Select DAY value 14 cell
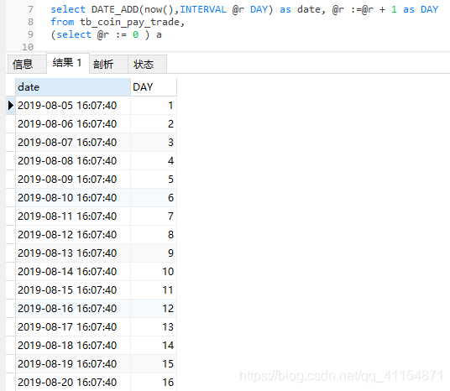Screen dimensions: 450x391 coord(154,346)
